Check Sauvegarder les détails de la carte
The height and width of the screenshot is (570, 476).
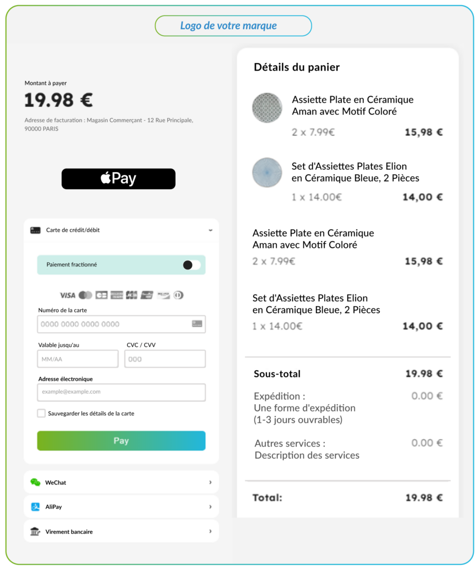(41, 414)
